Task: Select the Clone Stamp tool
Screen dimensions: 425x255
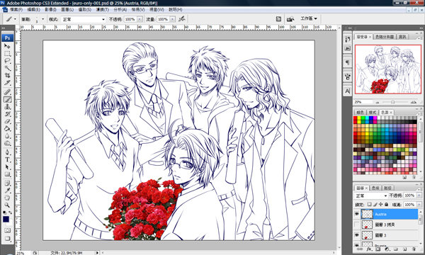Action: pyautogui.click(x=7, y=107)
